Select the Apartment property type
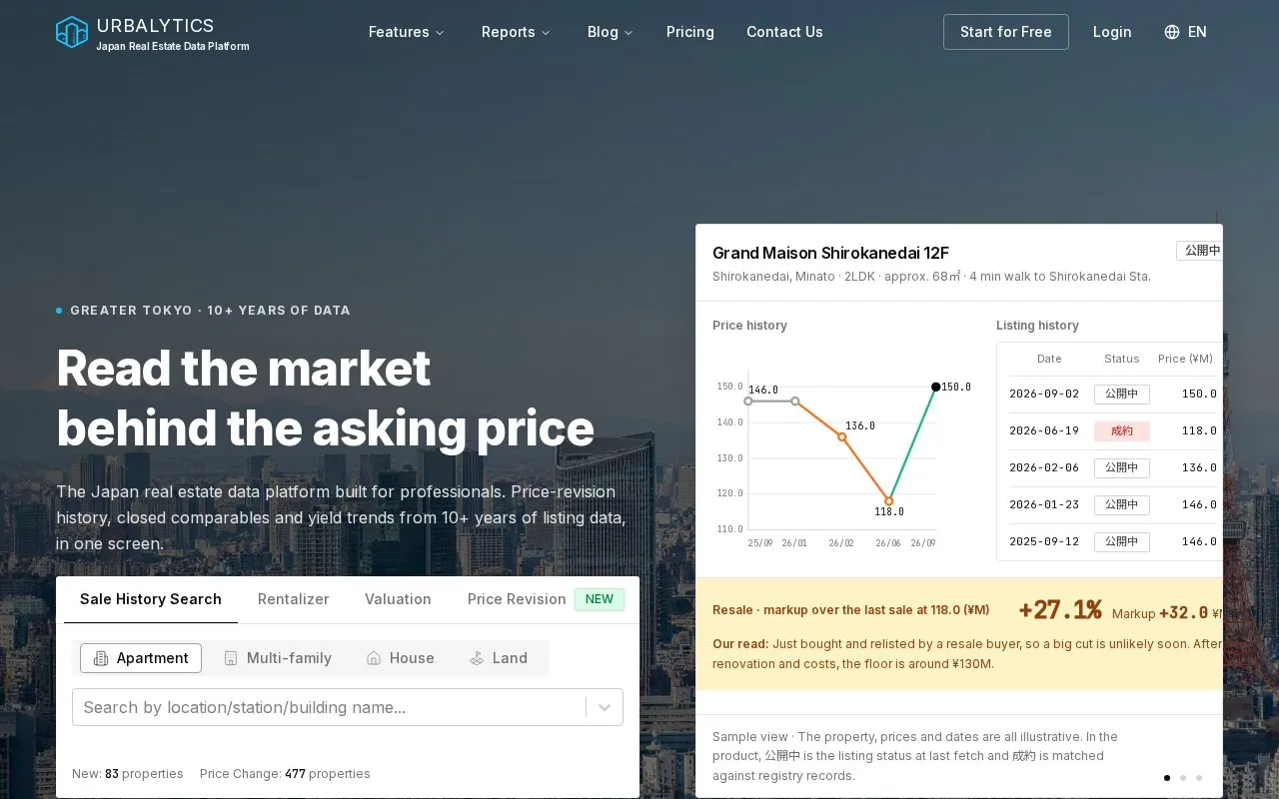 (x=141, y=658)
